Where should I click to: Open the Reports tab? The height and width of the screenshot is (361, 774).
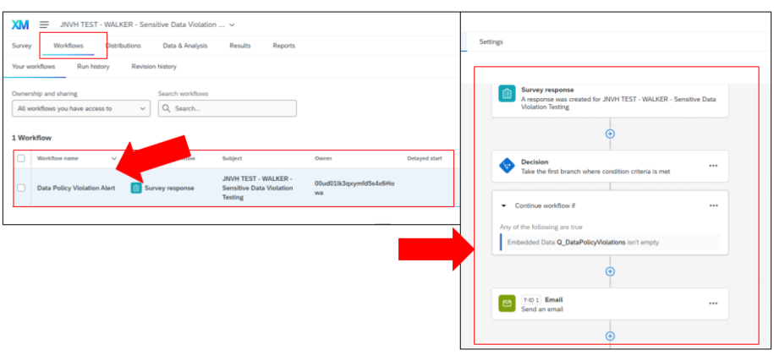[284, 46]
